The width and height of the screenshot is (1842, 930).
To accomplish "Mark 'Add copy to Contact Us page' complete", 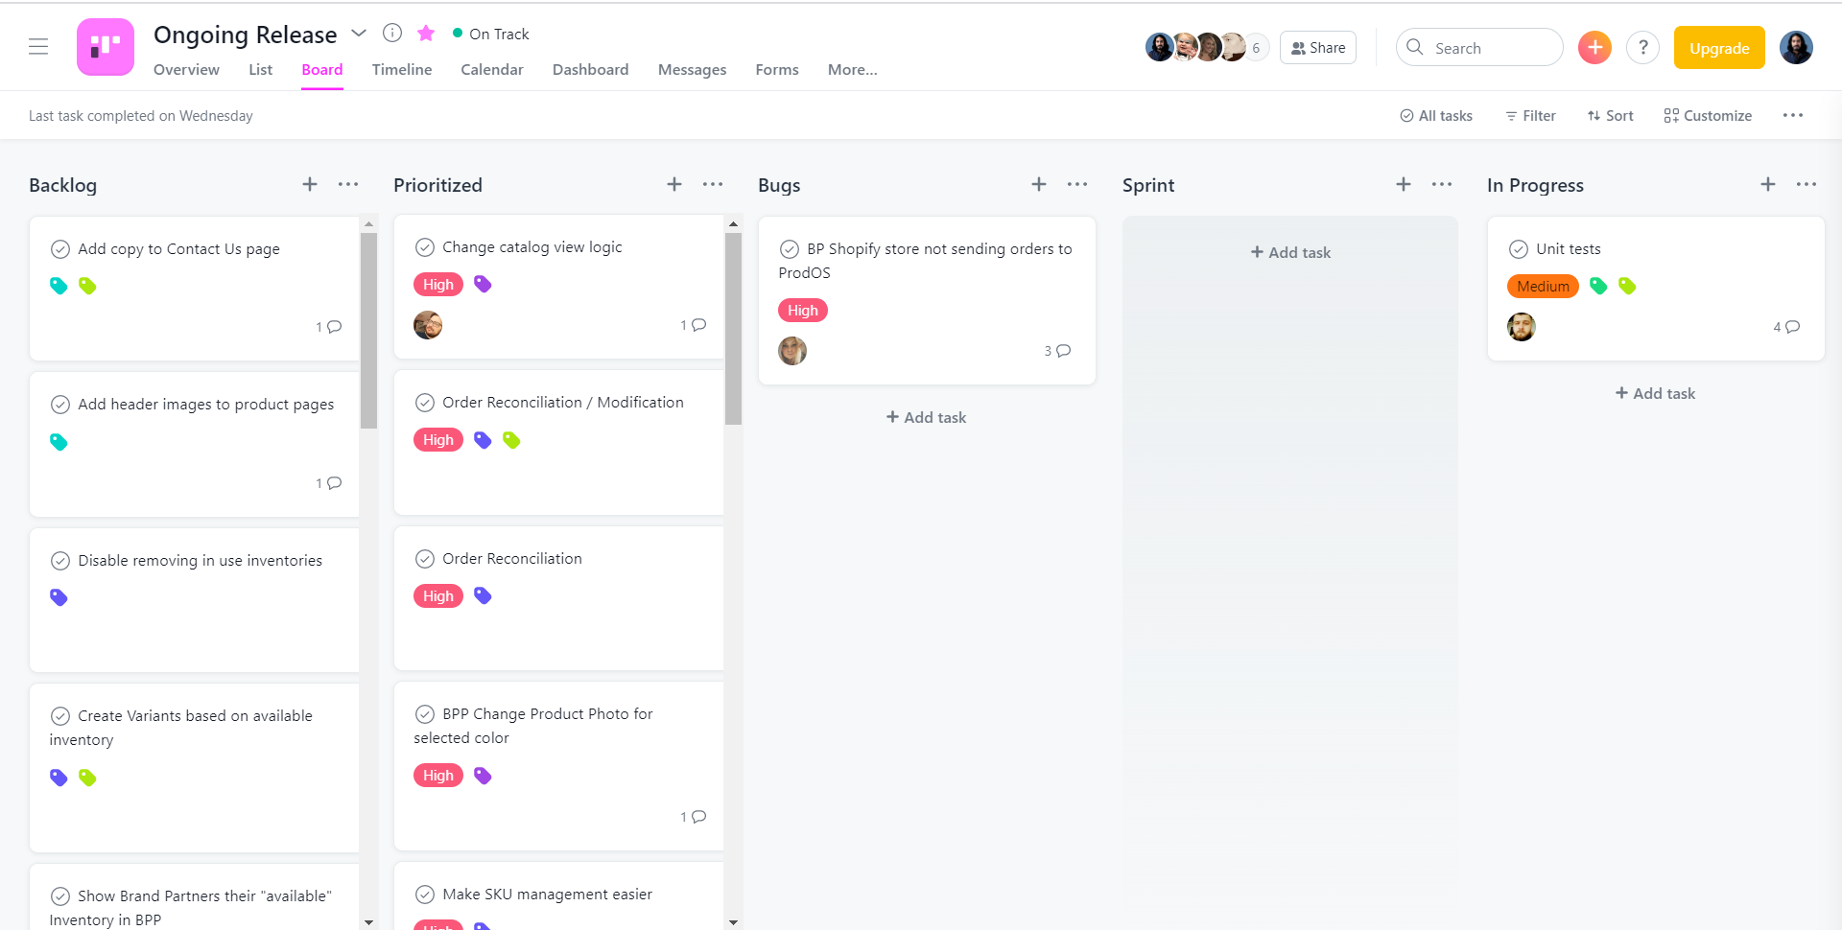I will (60, 249).
